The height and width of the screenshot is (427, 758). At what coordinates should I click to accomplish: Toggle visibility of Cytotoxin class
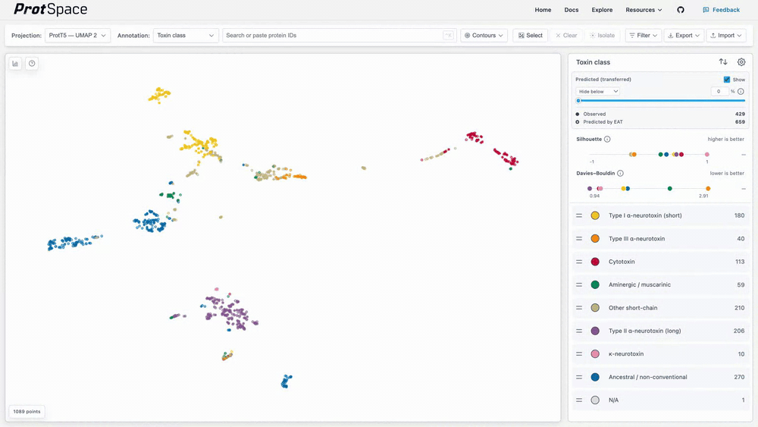tap(595, 262)
